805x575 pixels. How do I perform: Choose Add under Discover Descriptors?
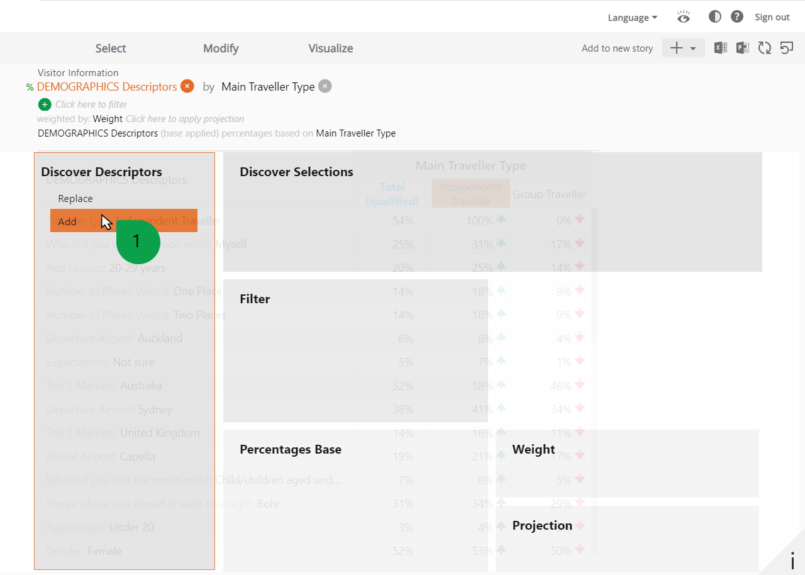tap(124, 221)
